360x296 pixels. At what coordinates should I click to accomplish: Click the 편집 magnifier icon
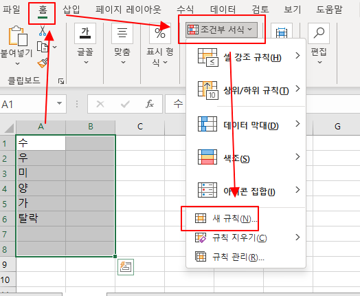[x=319, y=33]
